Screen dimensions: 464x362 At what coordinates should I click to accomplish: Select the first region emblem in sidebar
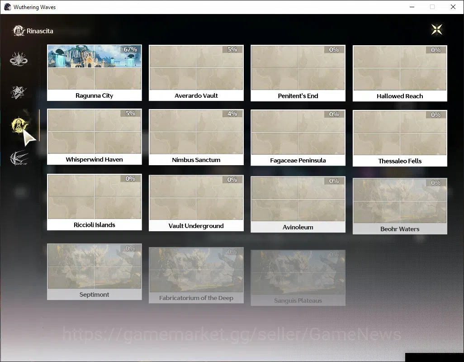[x=19, y=59]
